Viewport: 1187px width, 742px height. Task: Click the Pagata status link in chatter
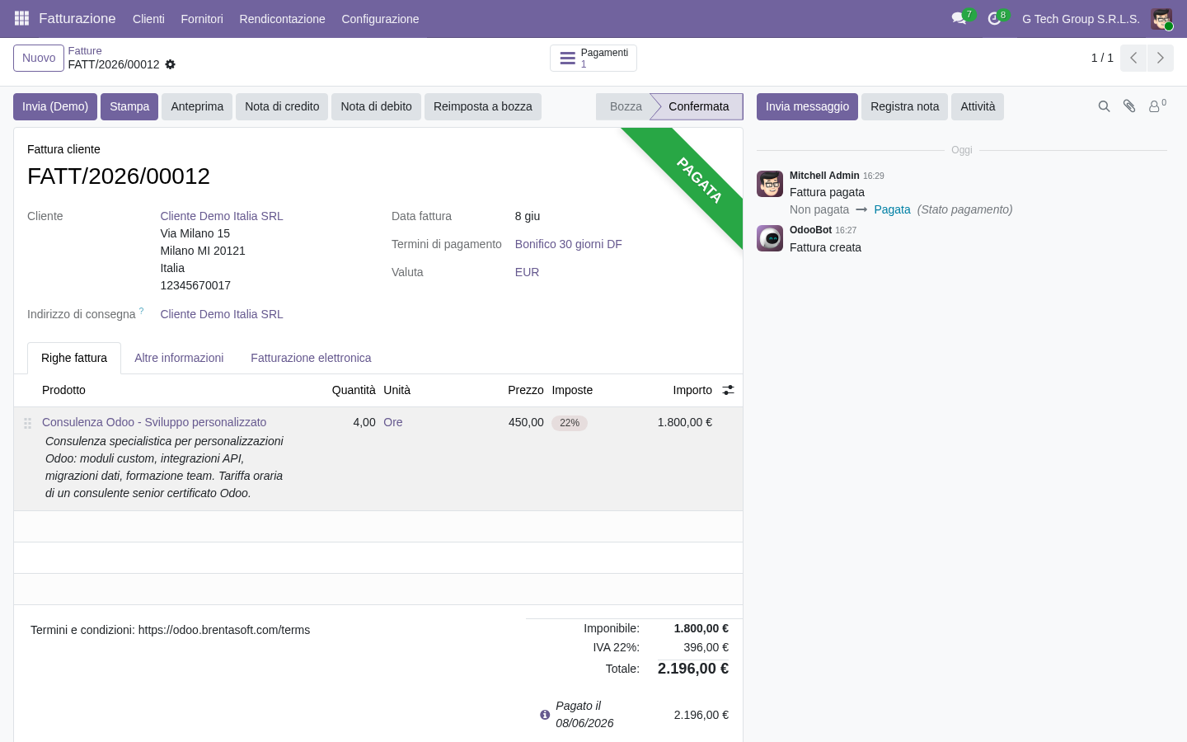tap(892, 209)
